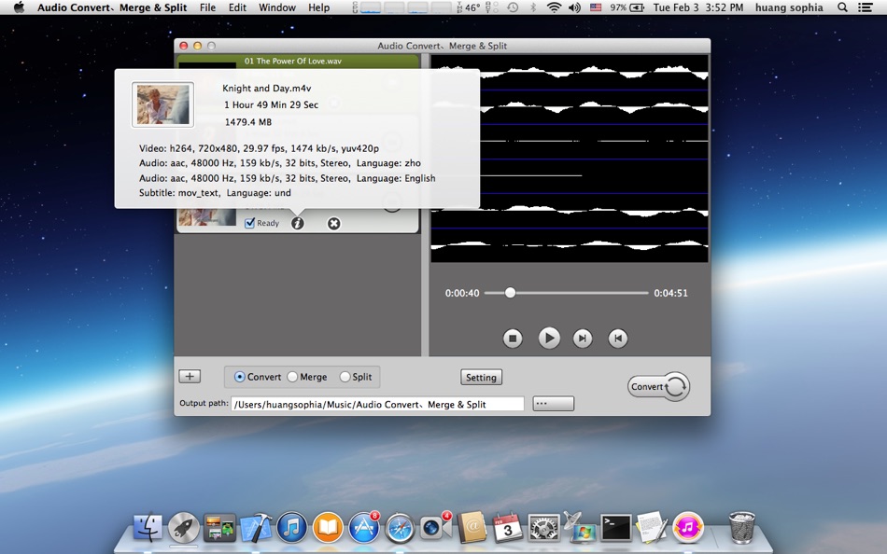Open the photo collage app in Dock
887x554 pixels.
click(x=219, y=528)
